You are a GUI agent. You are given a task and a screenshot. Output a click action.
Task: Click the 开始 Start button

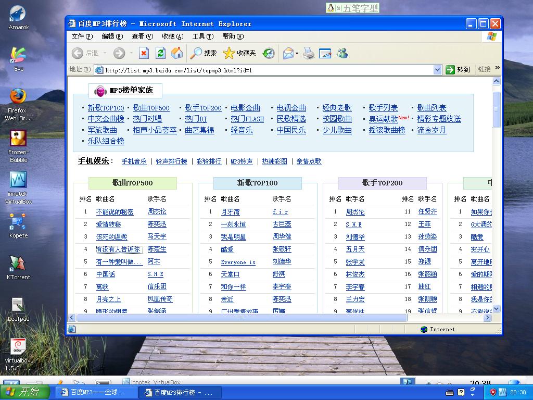click(24, 392)
